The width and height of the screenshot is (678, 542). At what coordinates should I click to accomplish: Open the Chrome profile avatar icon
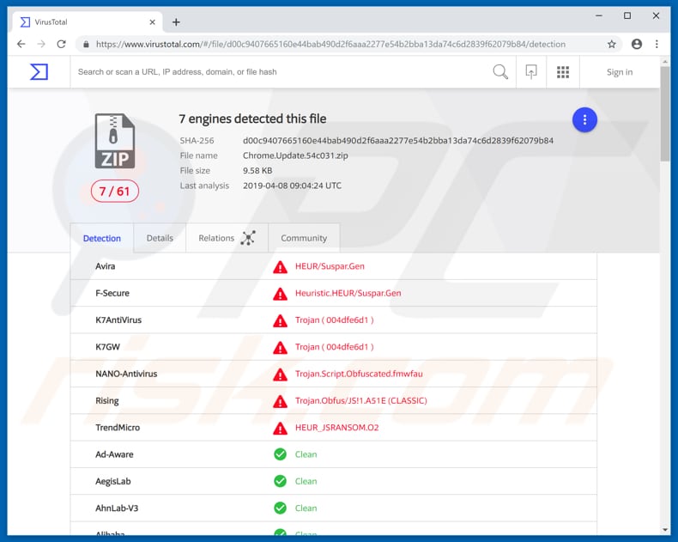[x=636, y=44]
